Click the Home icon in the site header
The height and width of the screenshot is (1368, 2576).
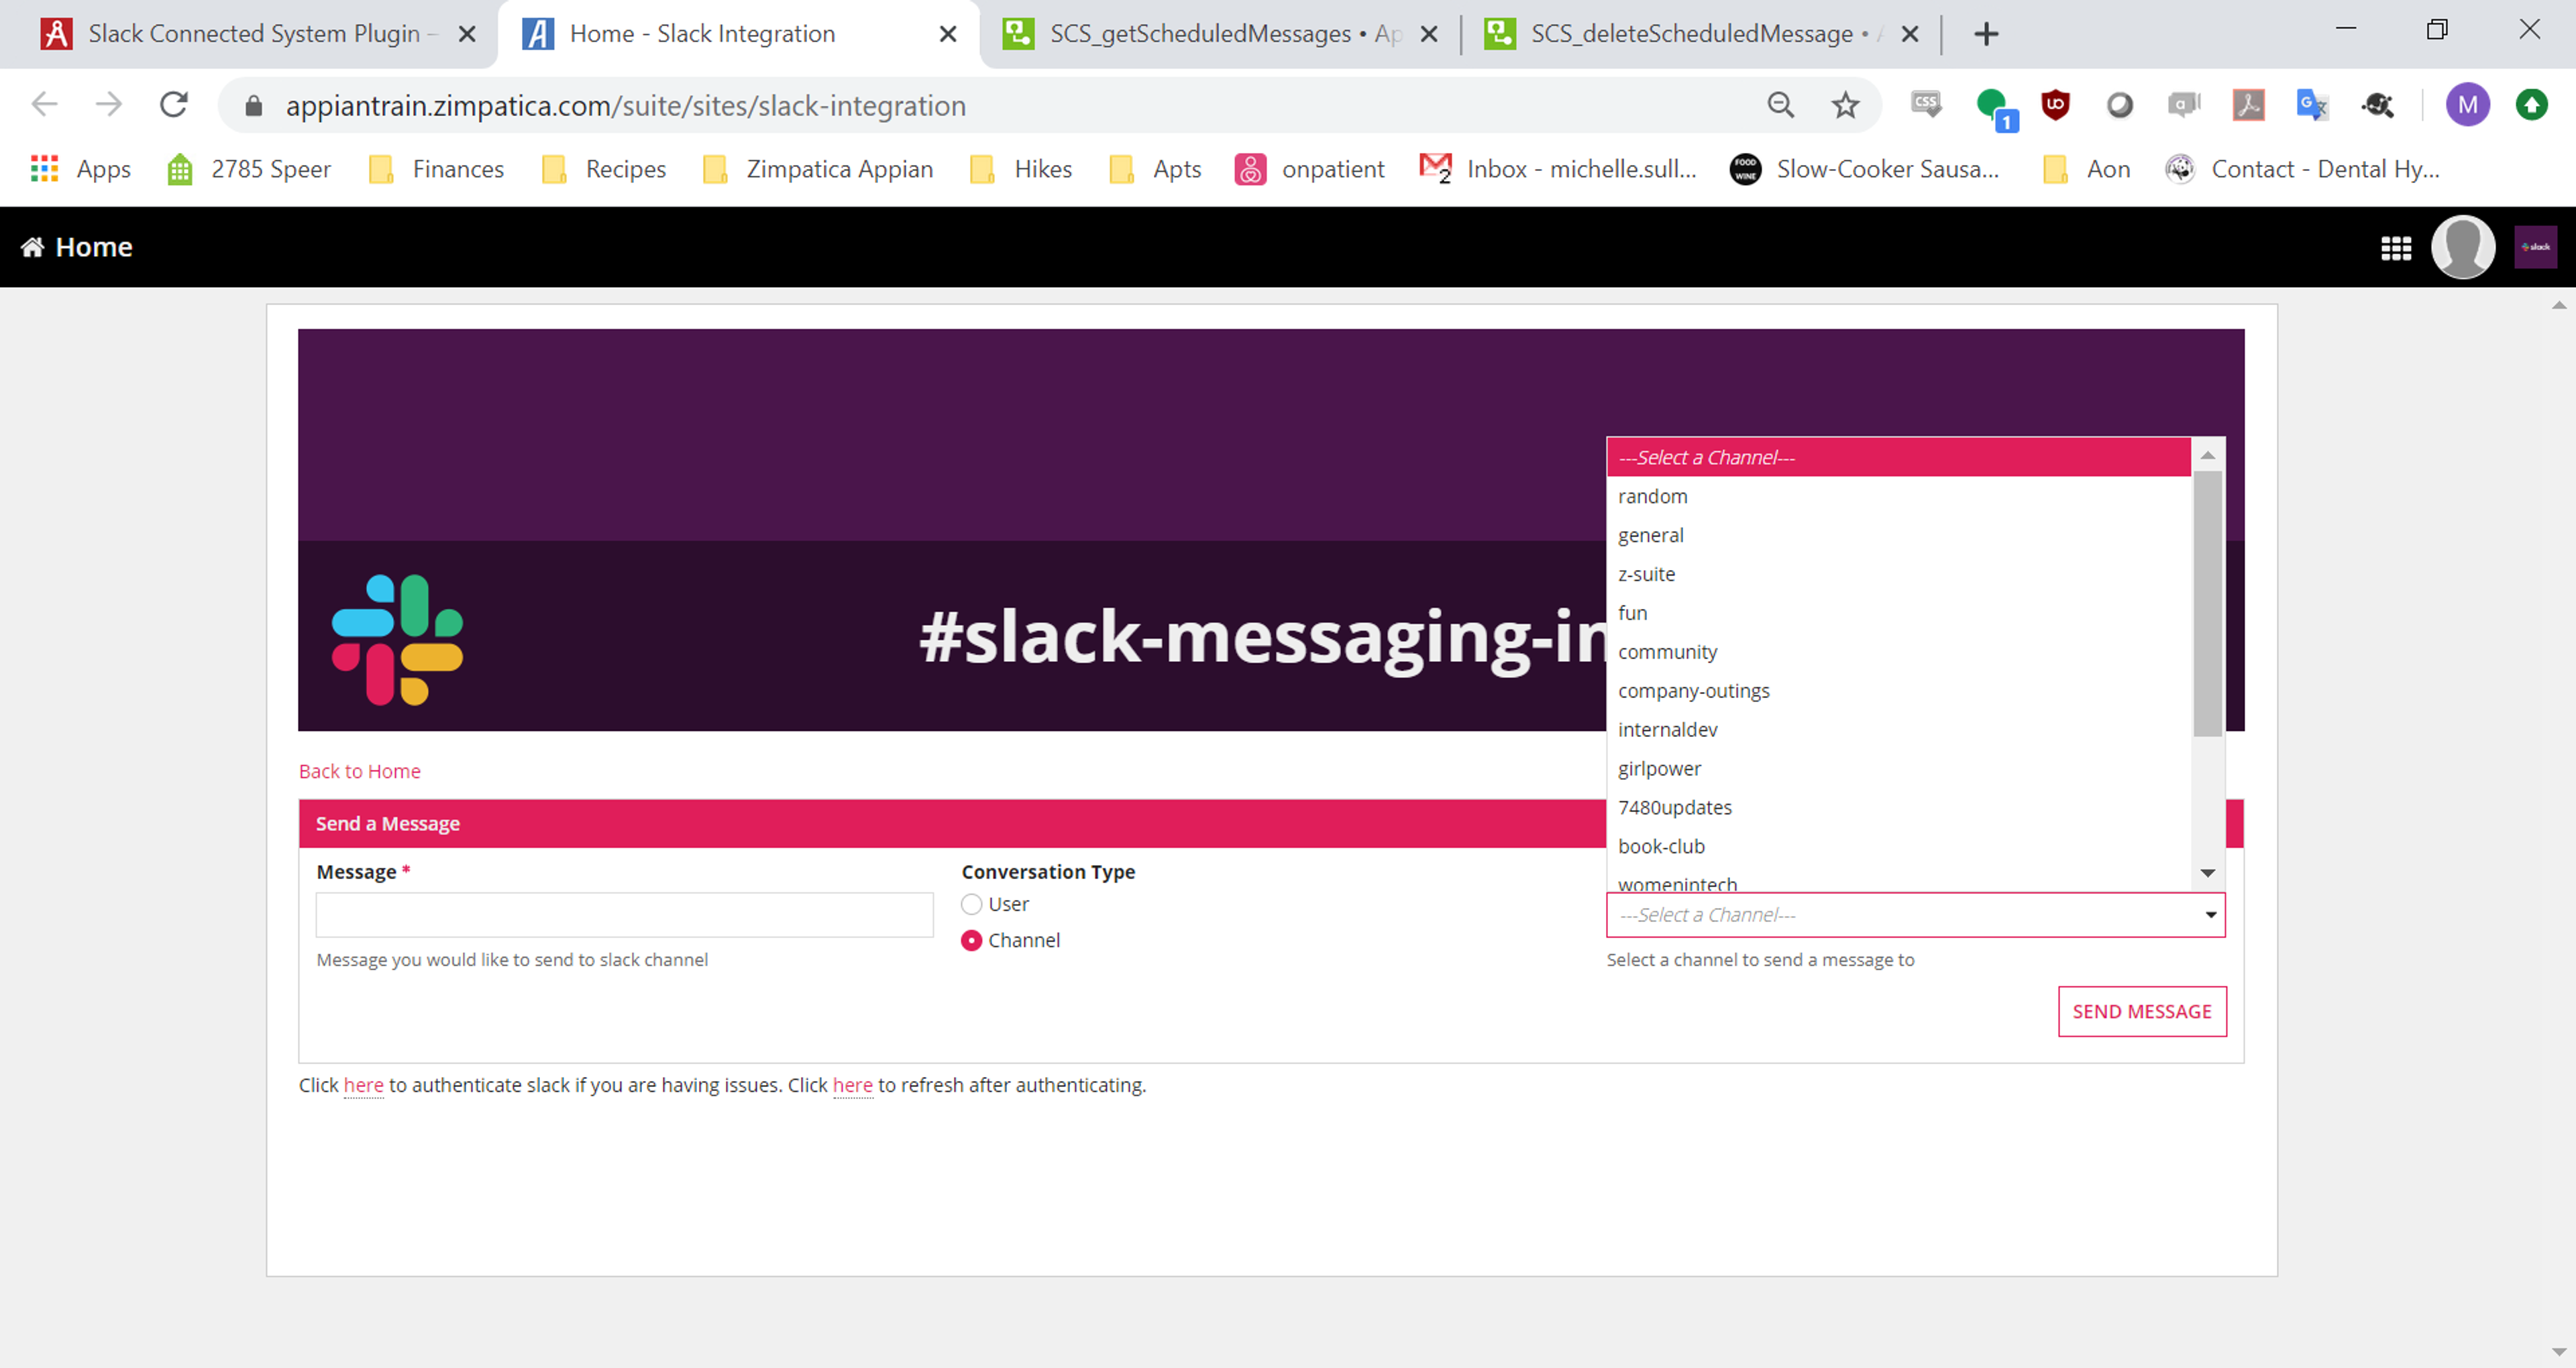coord(32,247)
